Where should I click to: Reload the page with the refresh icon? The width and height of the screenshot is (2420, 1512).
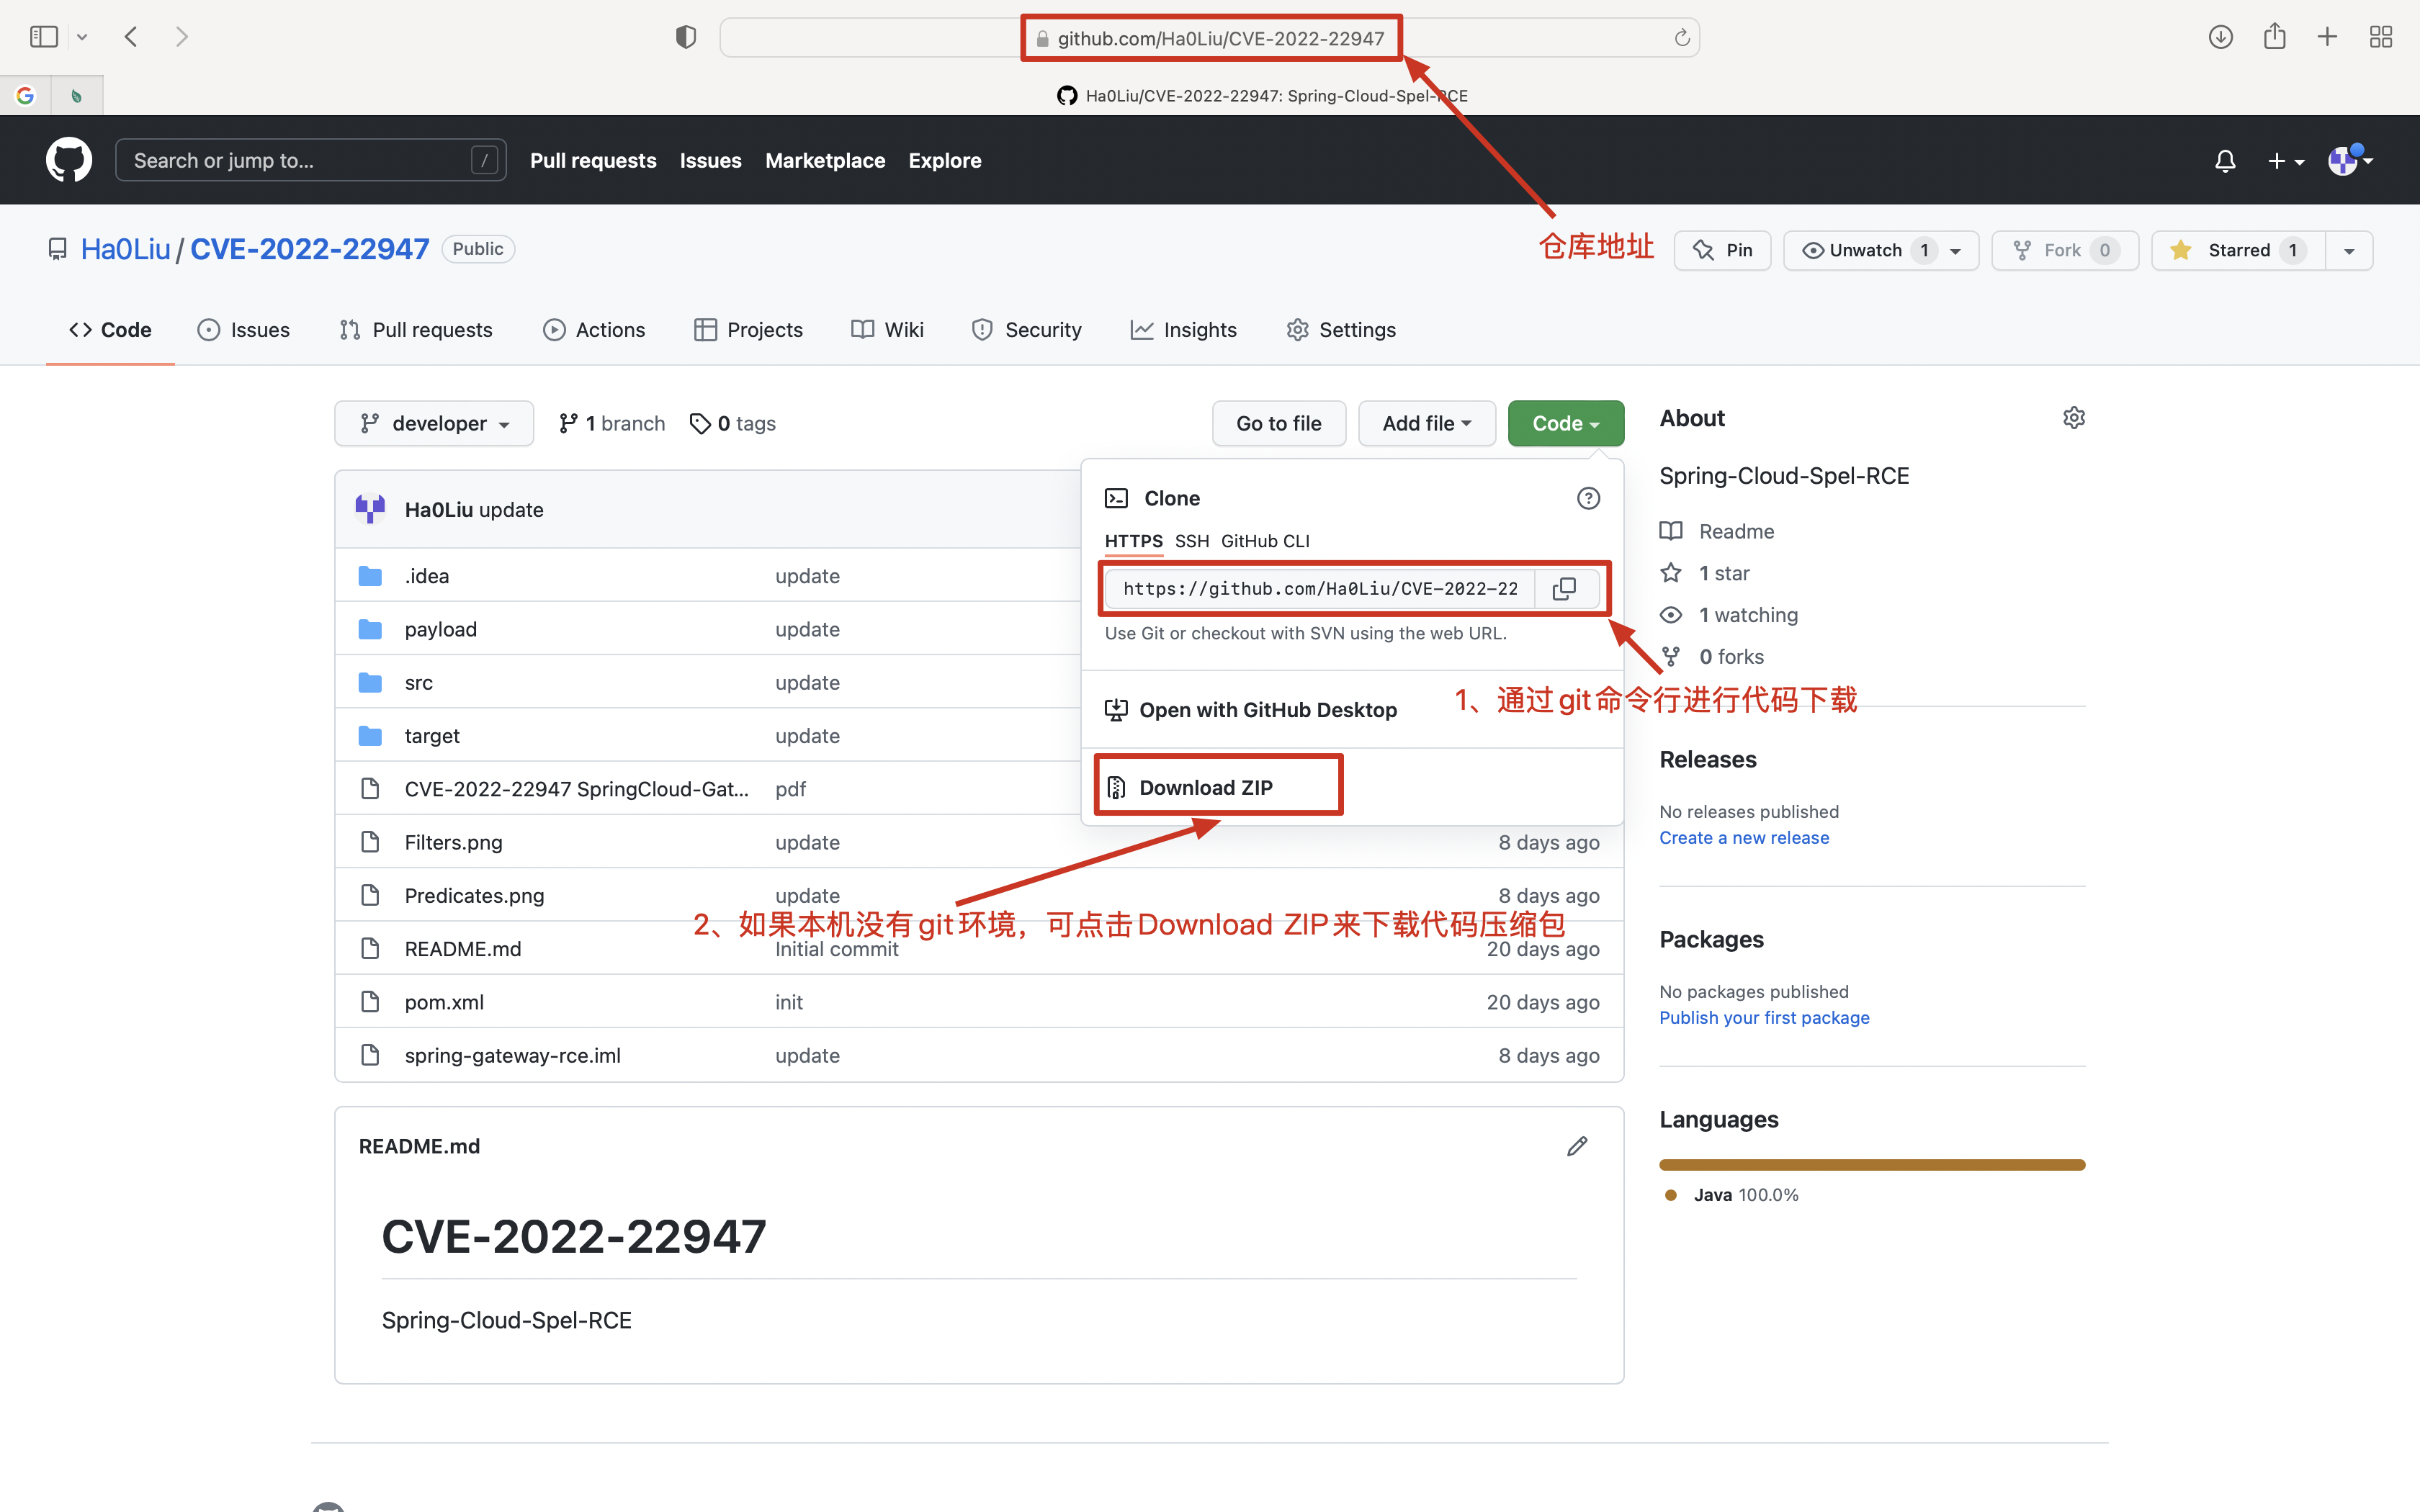1681,38
